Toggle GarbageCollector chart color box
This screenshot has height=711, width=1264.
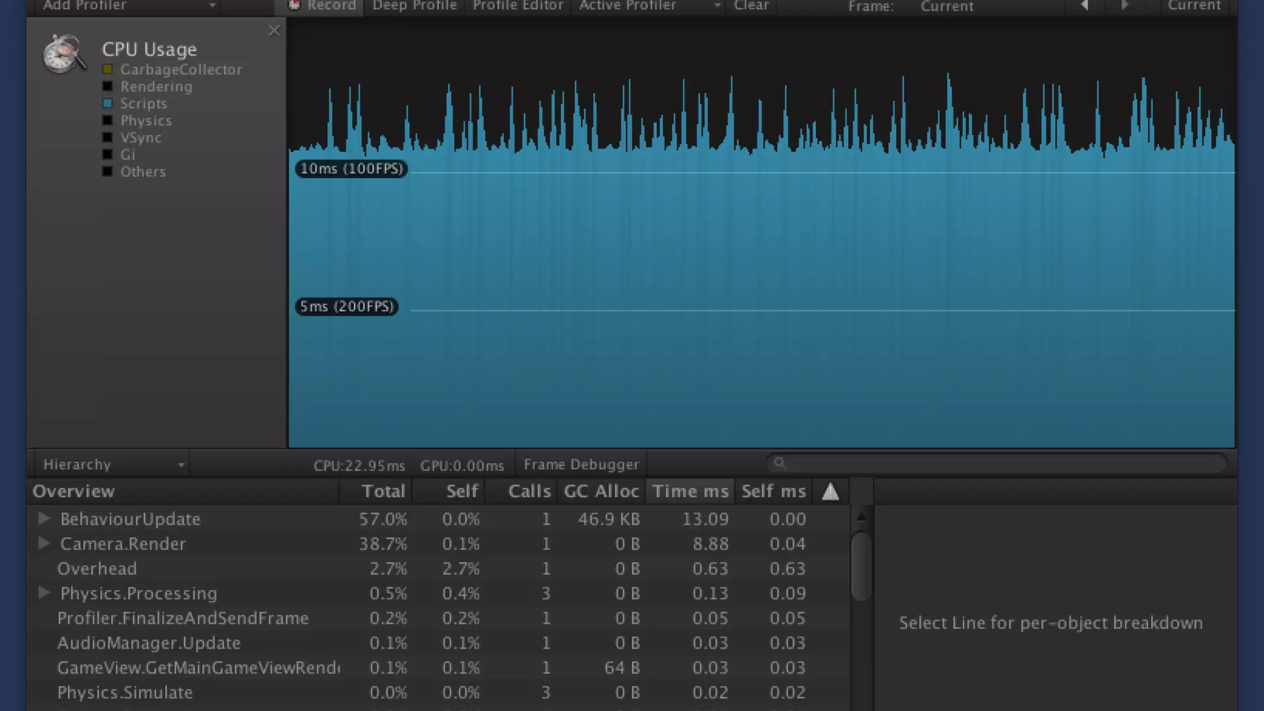tap(107, 69)
